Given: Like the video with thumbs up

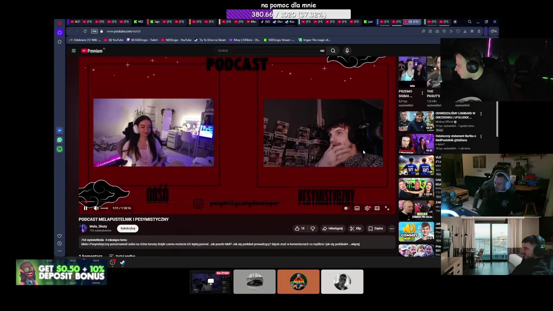Looking at the screenshot, I should point(300,228).
